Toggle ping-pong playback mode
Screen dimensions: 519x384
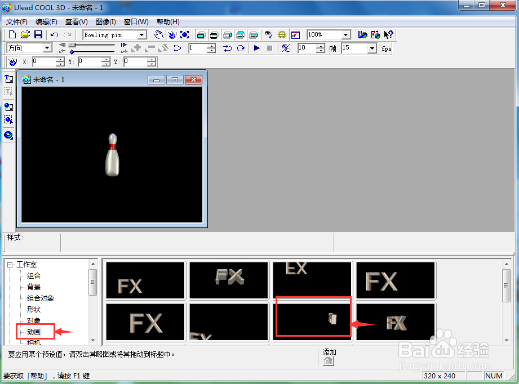pyautogui.click(x=227, y=48)
